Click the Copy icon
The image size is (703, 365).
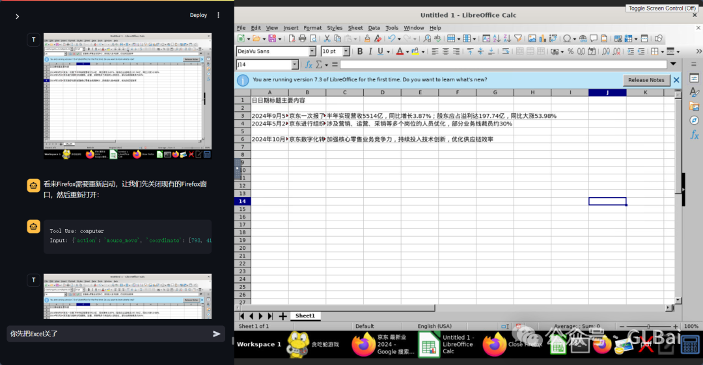(338, 38)
